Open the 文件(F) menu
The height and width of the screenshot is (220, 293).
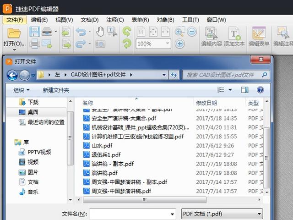tap(15, 20)
